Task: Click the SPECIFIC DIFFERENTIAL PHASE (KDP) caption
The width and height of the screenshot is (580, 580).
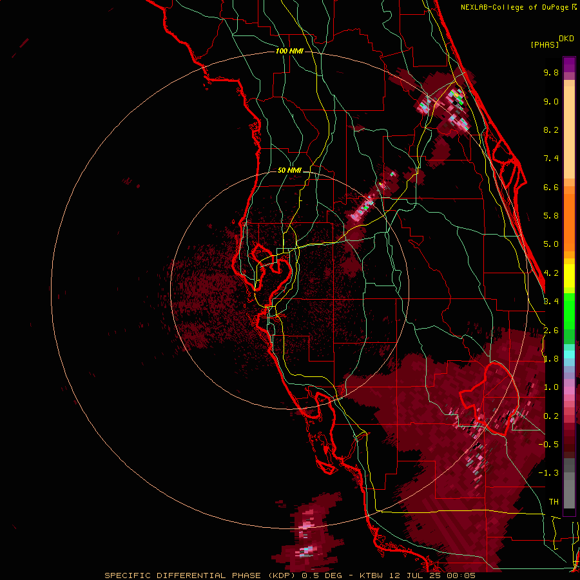Action: coord(202,575)
